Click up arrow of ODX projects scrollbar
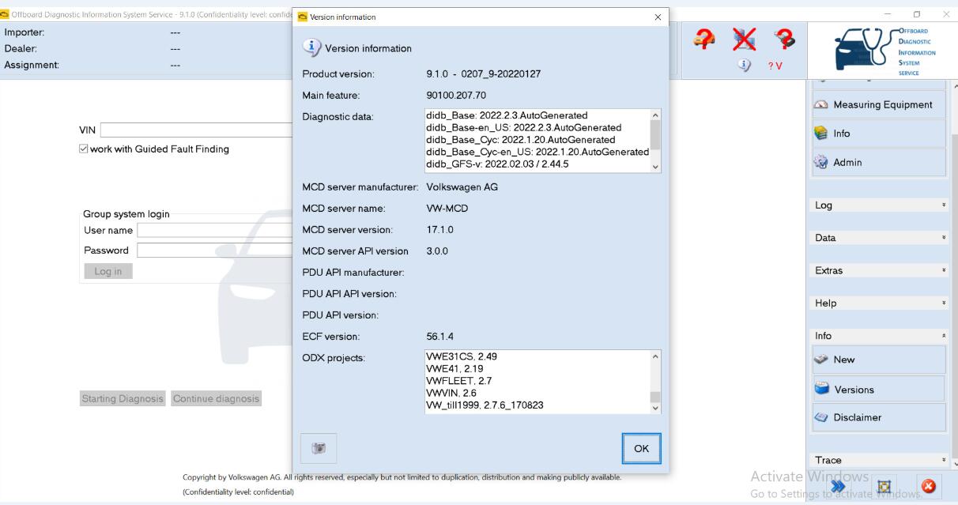The height and width of the screenshot is (505, 958). coord(654,356)
